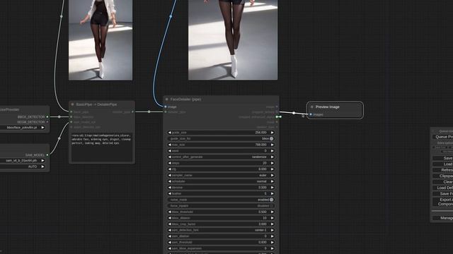This screenshot has height=254, width=453.
Task: Click the Save button in side menu
Action: click(443, 158)
